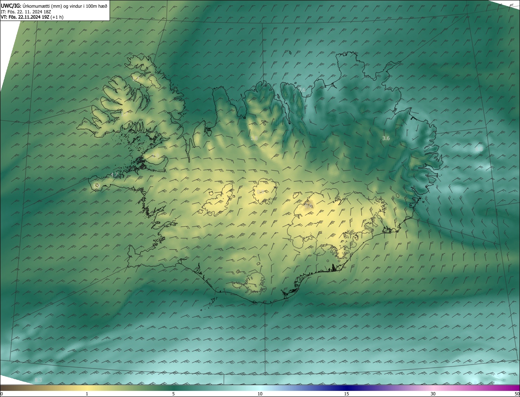520x397 pixels.
Task: Click the color scale tick label "5"
Action: coord(173,394)
